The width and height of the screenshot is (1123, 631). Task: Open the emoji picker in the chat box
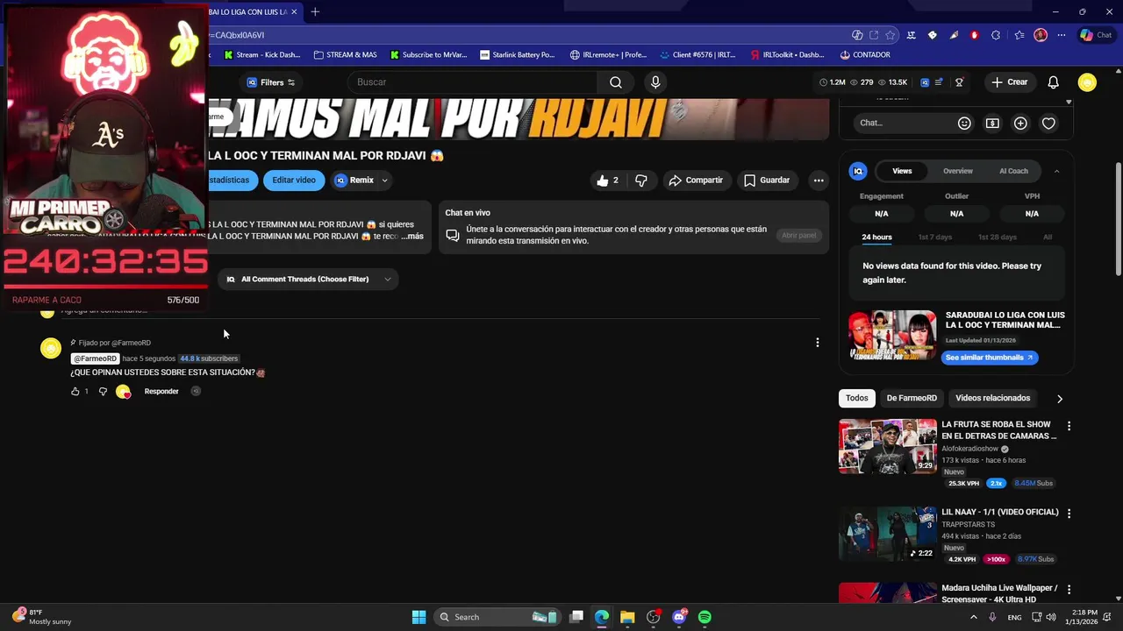coord(964,124)
